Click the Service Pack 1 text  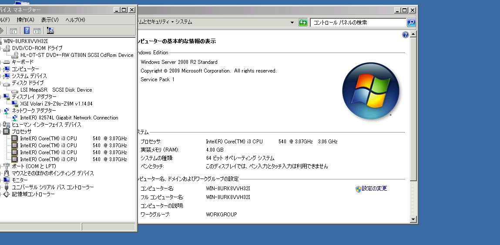tap(158, 79)
